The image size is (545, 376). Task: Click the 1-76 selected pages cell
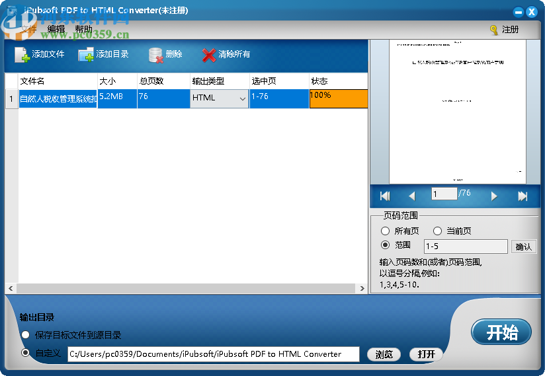tap(279, 98)
